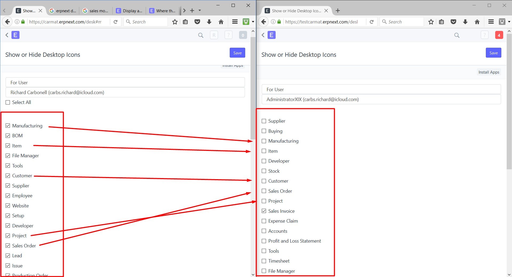The height and width of the screenshot is (277, 512).
Task: Click ERPNext back chevron in right window
Action: (x=263, y=35)
